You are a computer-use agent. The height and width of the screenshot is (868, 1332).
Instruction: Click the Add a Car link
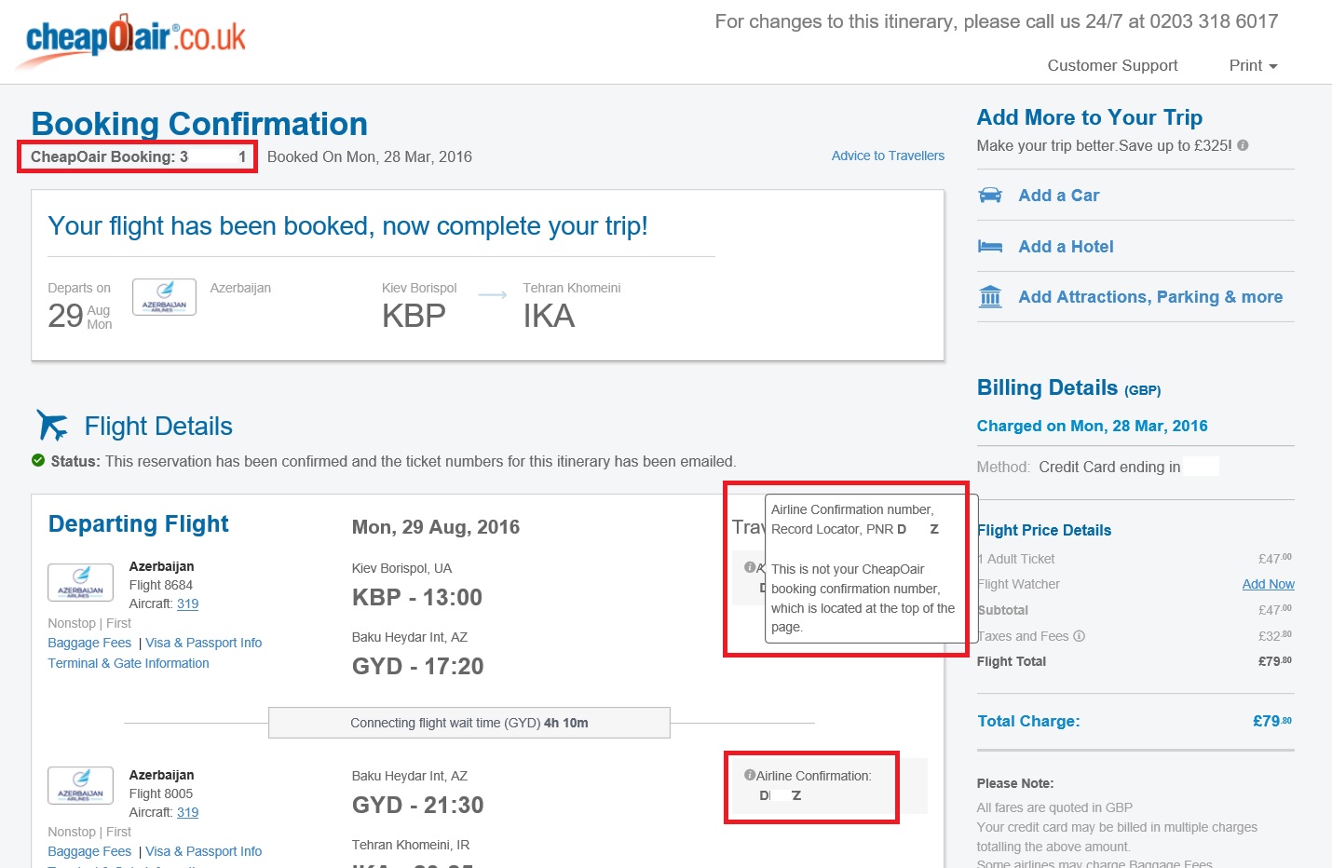(x=1058, y=196)
